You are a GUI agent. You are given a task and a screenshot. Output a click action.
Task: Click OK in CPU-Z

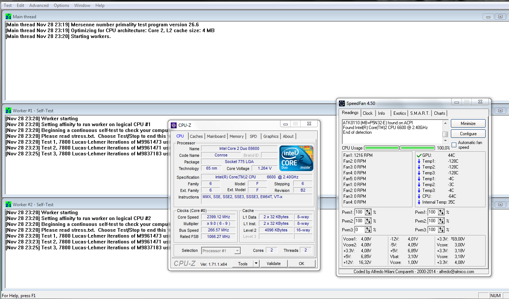tap(301, 264)
